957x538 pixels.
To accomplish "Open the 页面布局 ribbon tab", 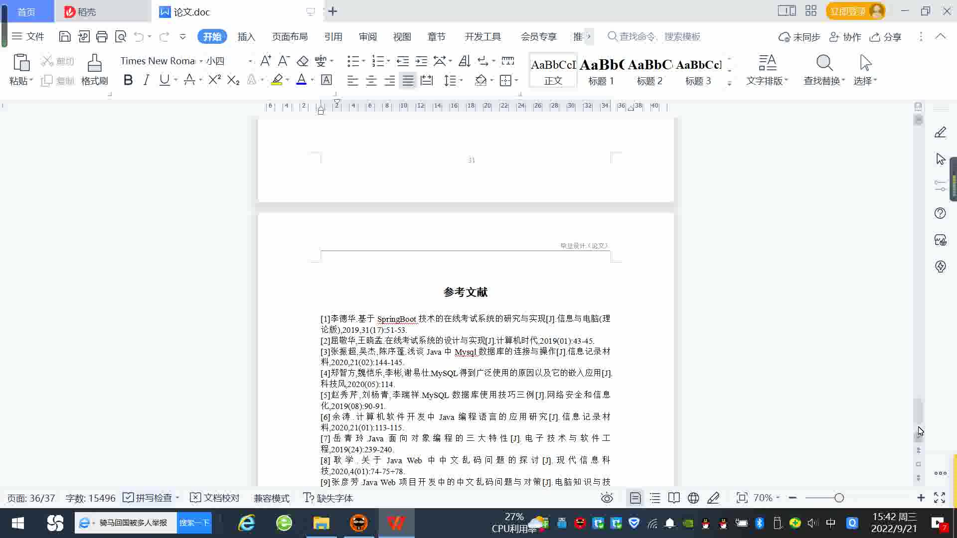I will tap(290, 37).
